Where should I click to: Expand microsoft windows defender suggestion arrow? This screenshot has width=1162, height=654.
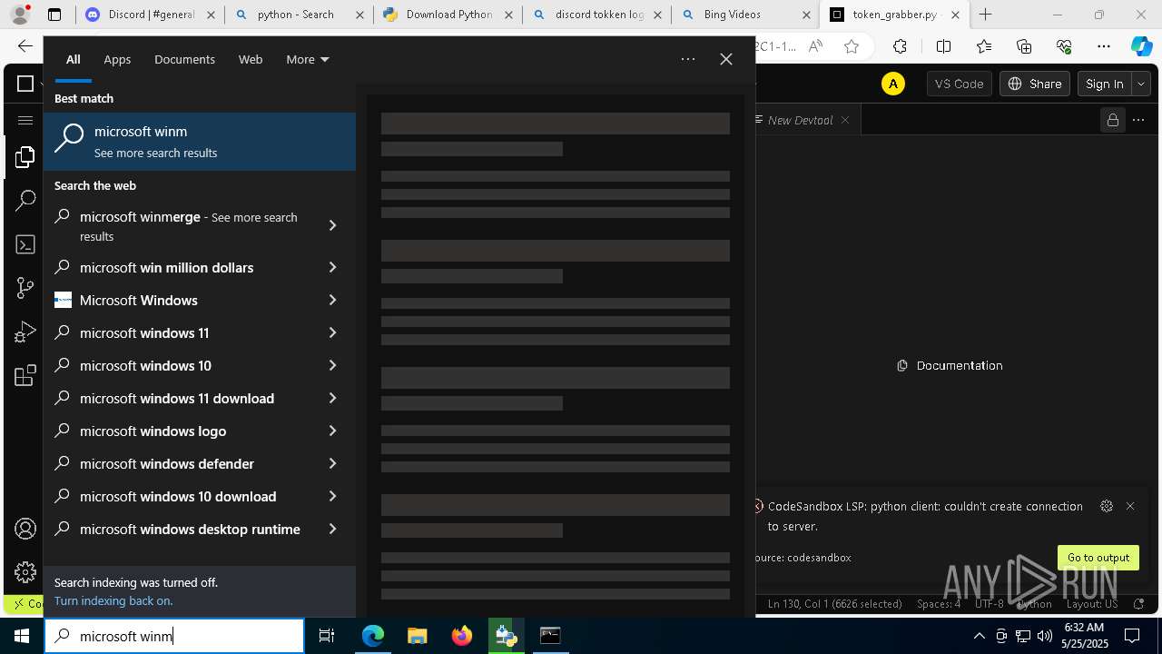[x=332, y=463]
